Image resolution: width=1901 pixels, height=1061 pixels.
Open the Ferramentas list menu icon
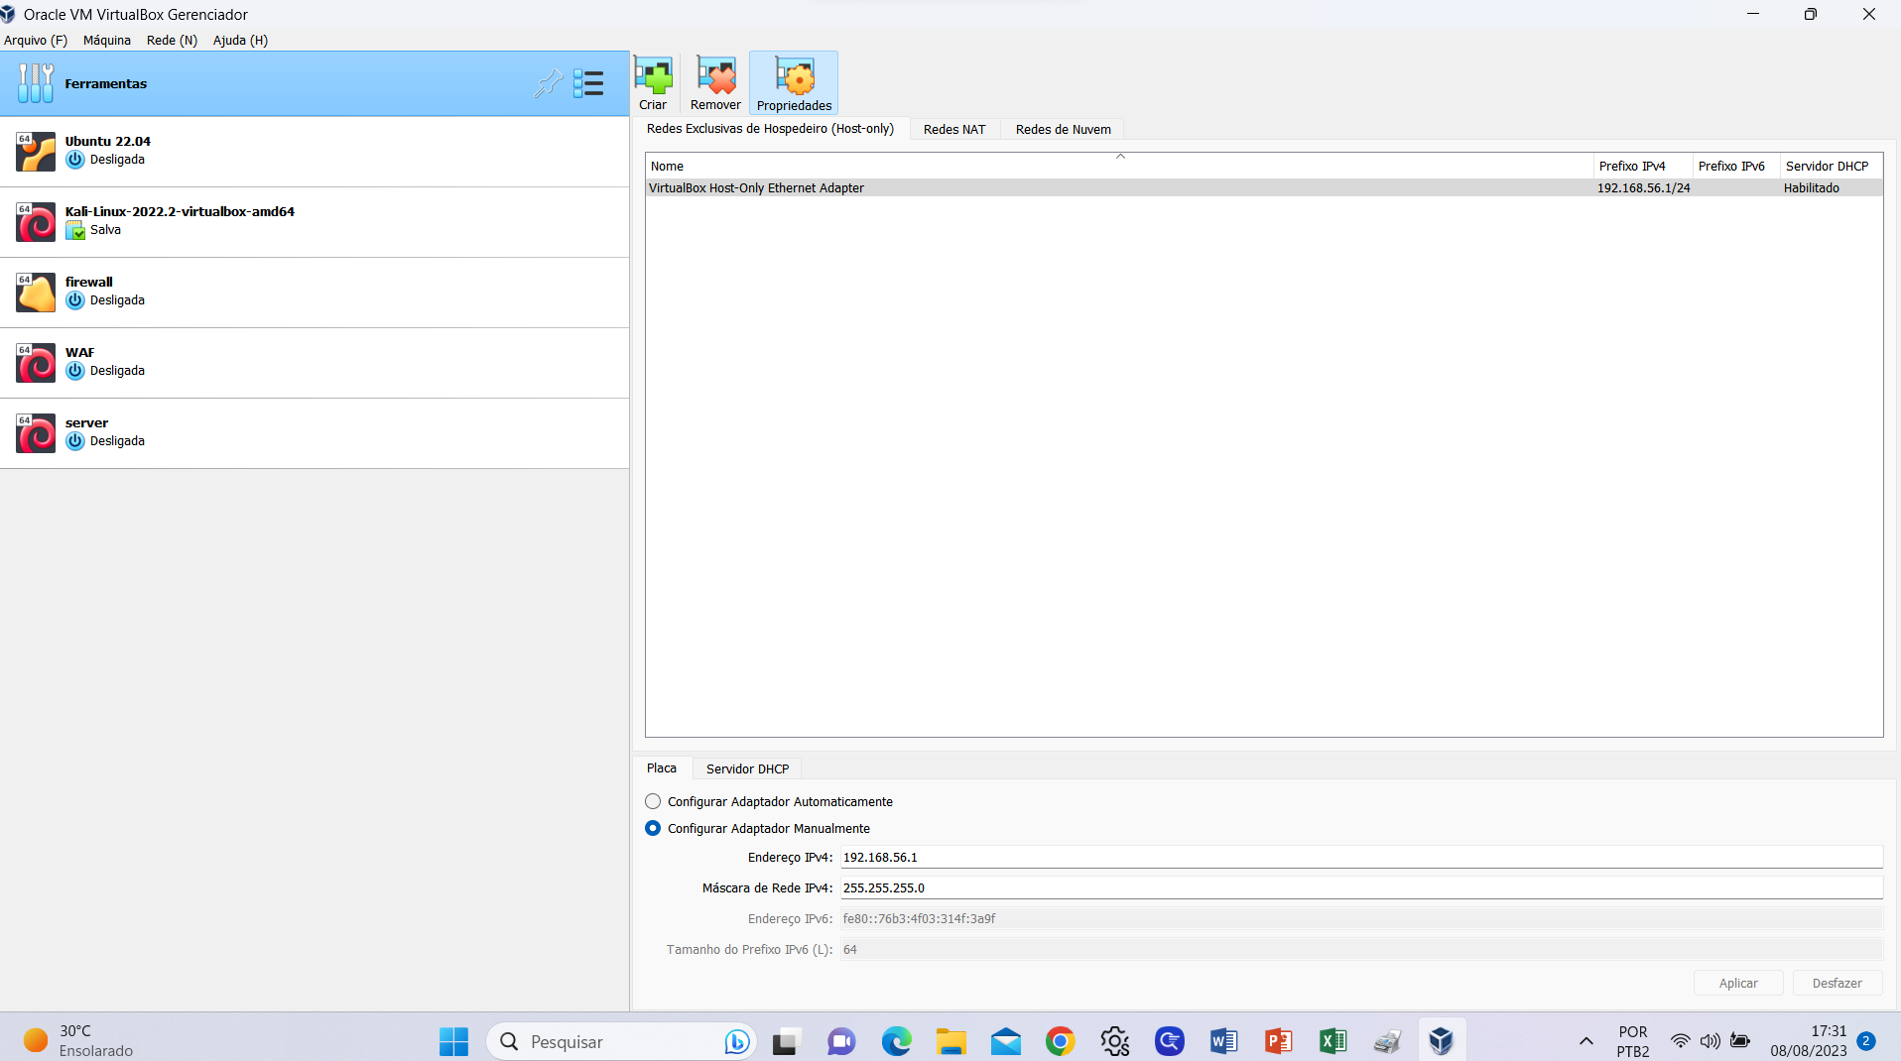588,83
